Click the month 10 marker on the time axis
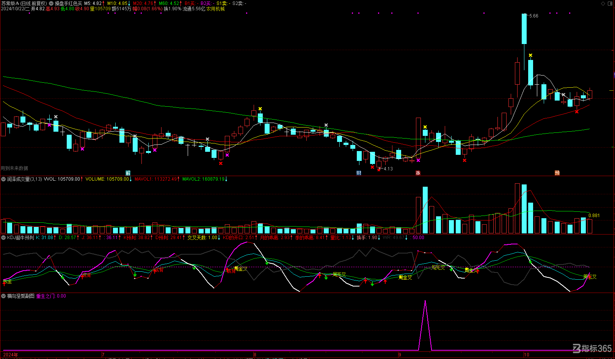The height and width of the screenshot is (359, 615). [x=527, y=355]
